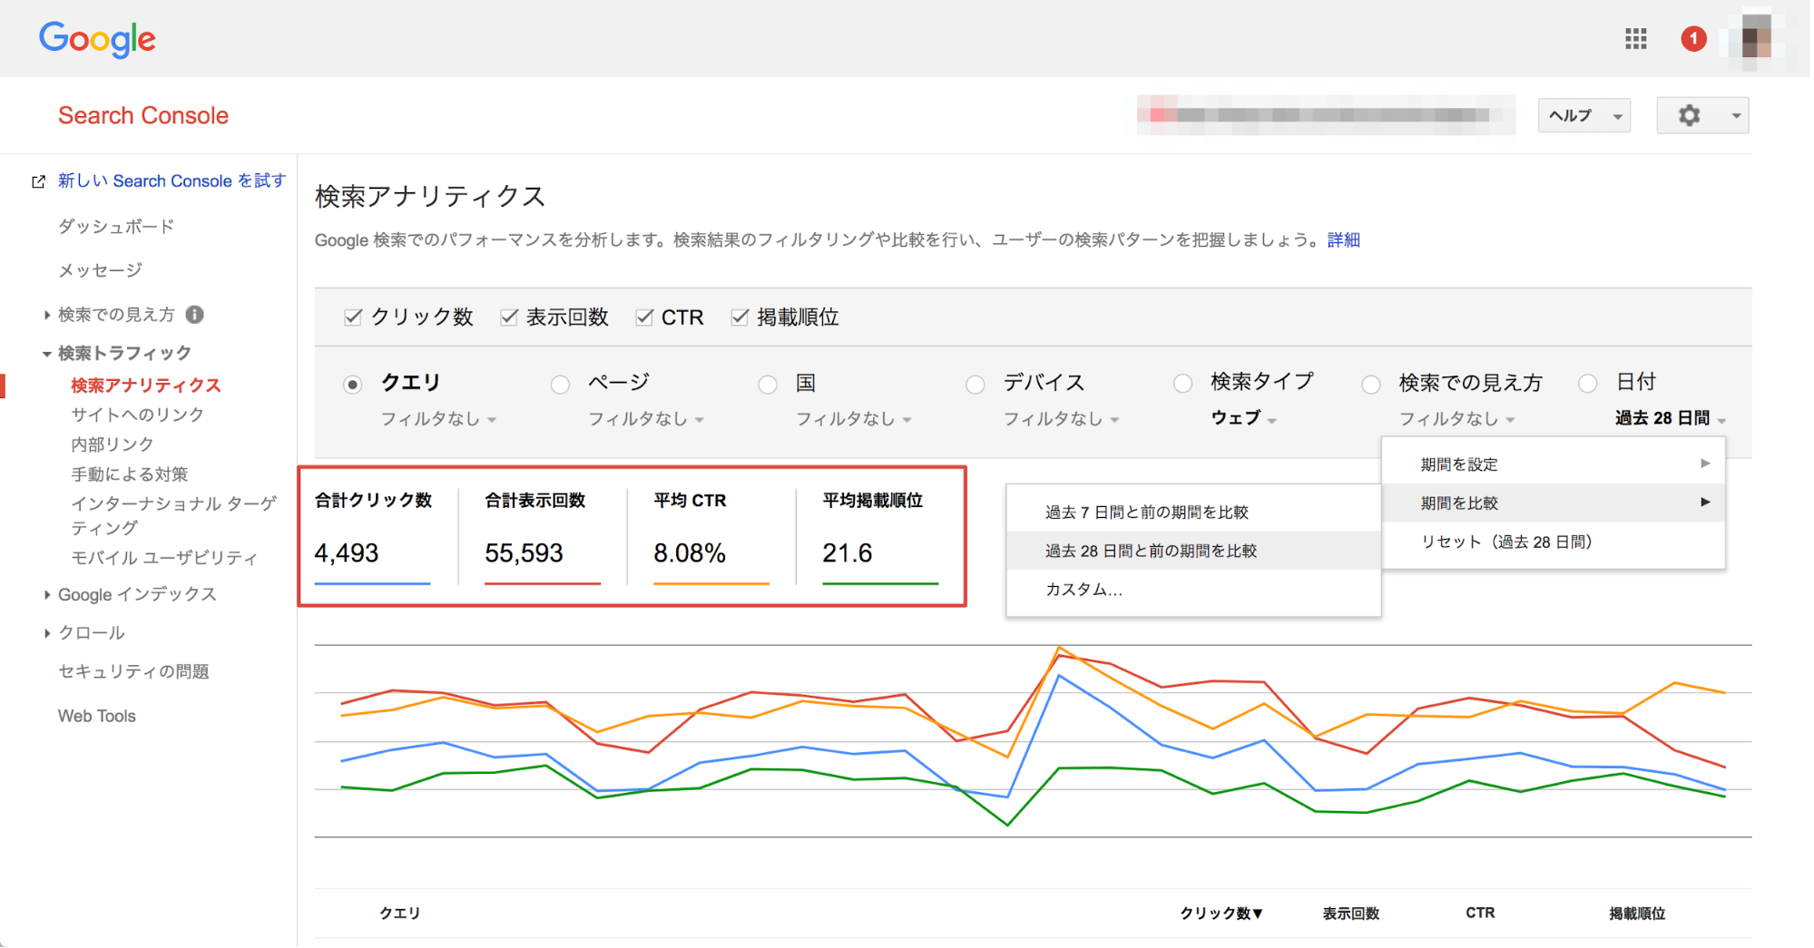
Task: Open the フィルタなし dropdown under クエリ
Action: 438,419
